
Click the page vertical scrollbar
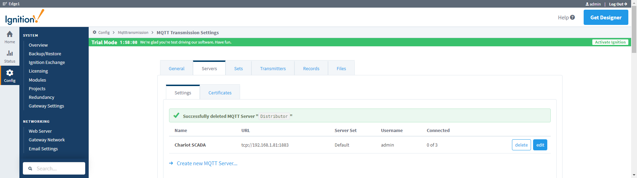point(634,29)
